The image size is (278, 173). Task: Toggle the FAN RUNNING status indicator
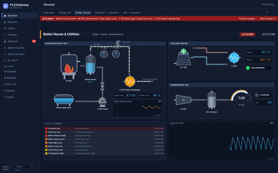coord(259,68)
